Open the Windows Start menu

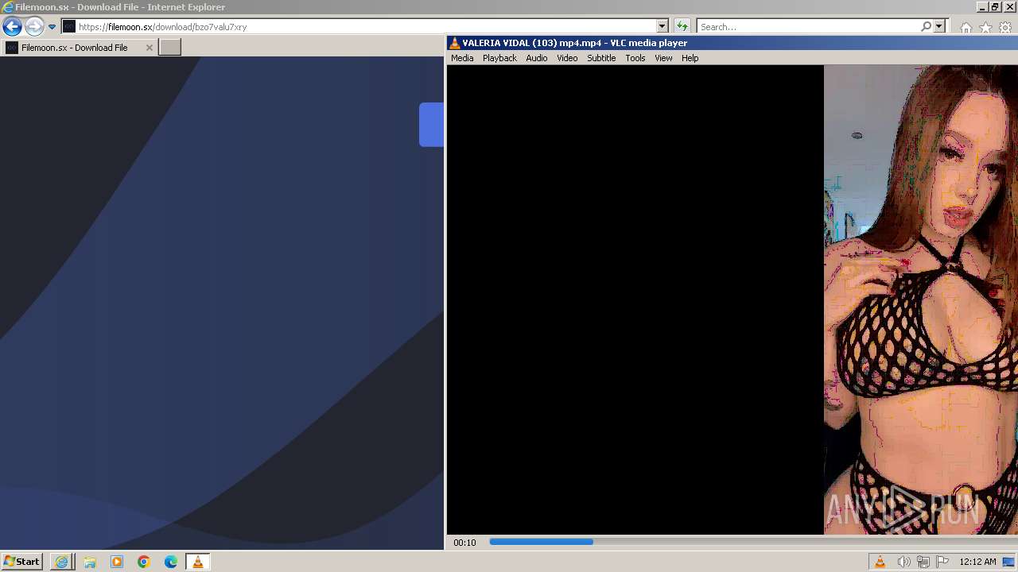(21, 562)
